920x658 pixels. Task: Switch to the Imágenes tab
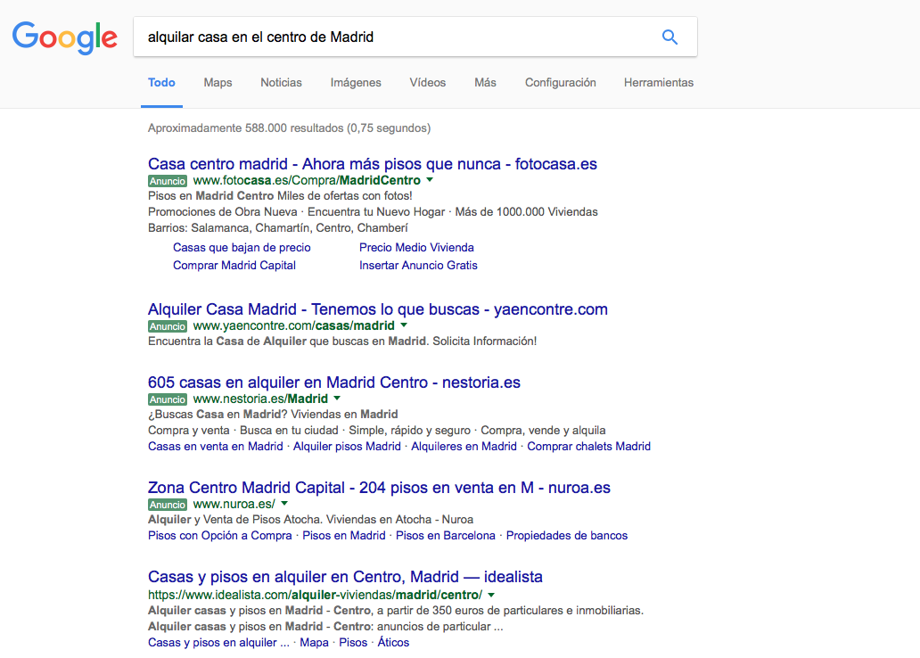(356, 83)
